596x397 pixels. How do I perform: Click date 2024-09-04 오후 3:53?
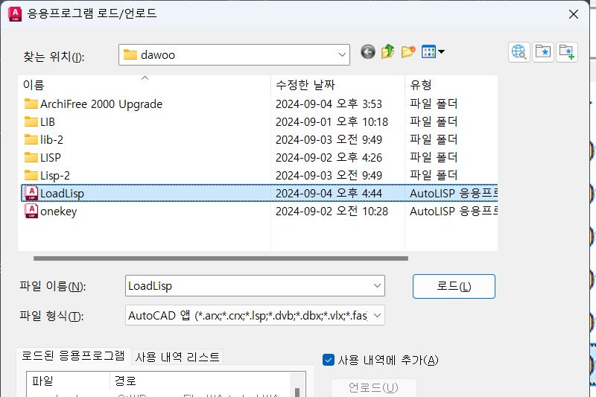click(329, 104)
